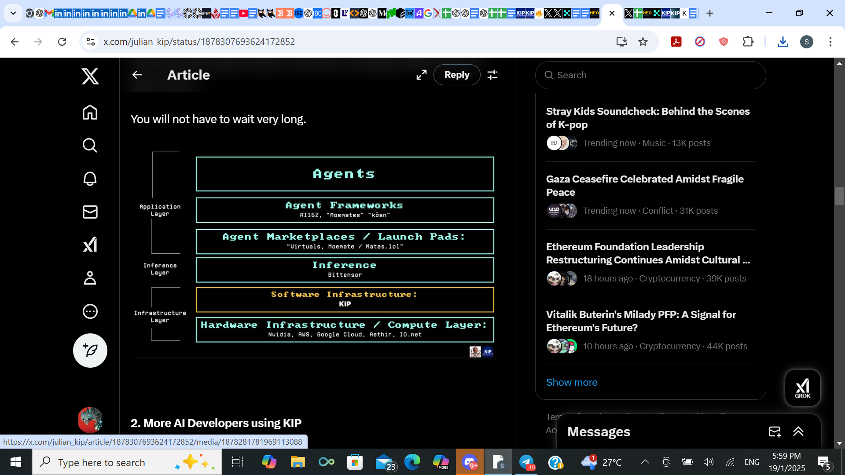This screenshot has height=475, width=845.
Task: Switch to the YouTube tab
Action: [x=243, y=13]
